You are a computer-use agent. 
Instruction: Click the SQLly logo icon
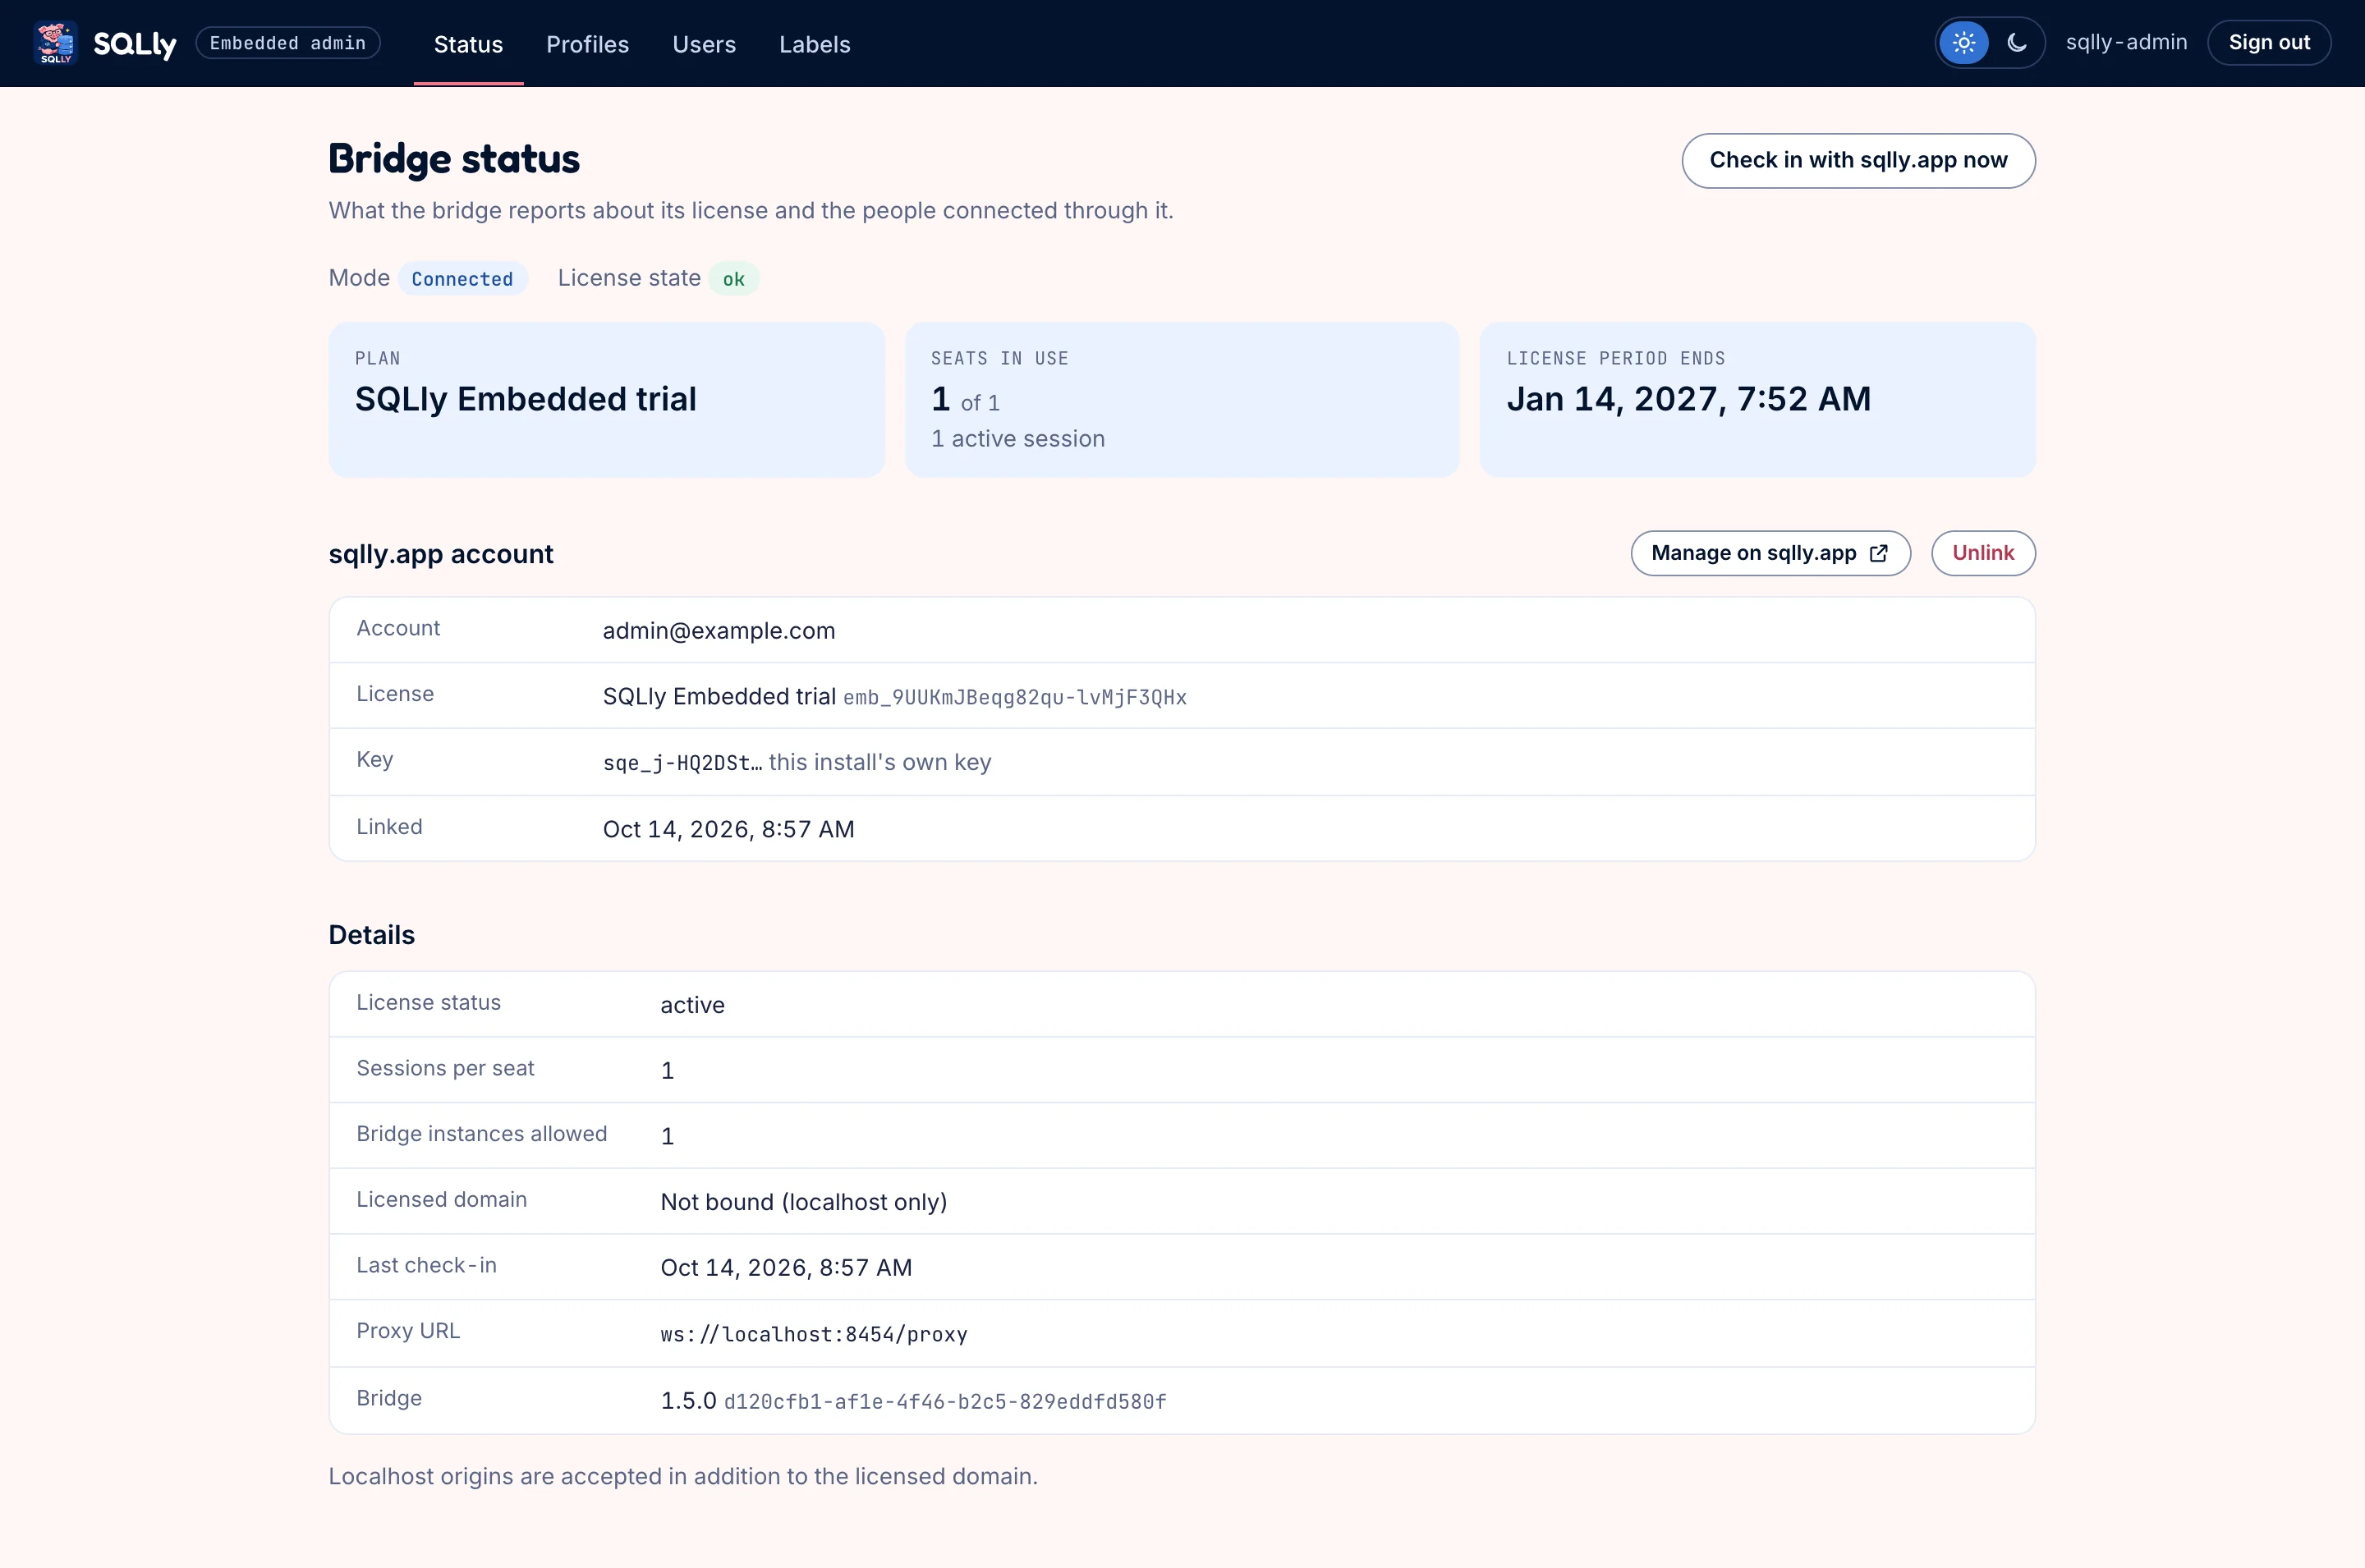(x=55, y=43)
